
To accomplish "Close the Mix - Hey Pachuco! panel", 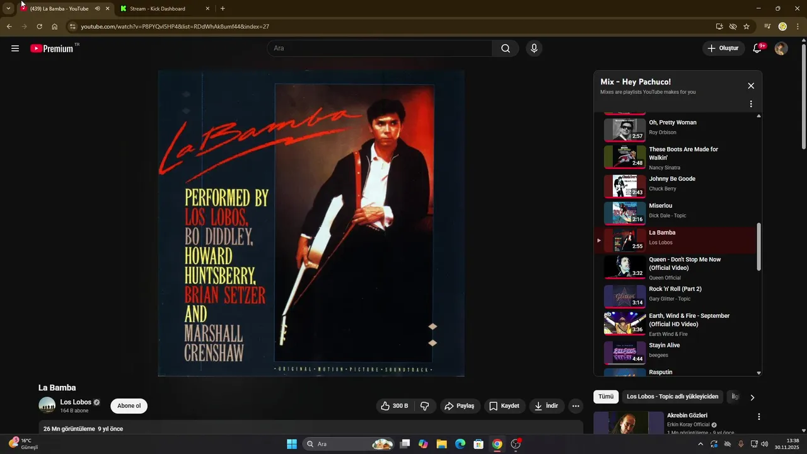I will (x=751, y=86).
